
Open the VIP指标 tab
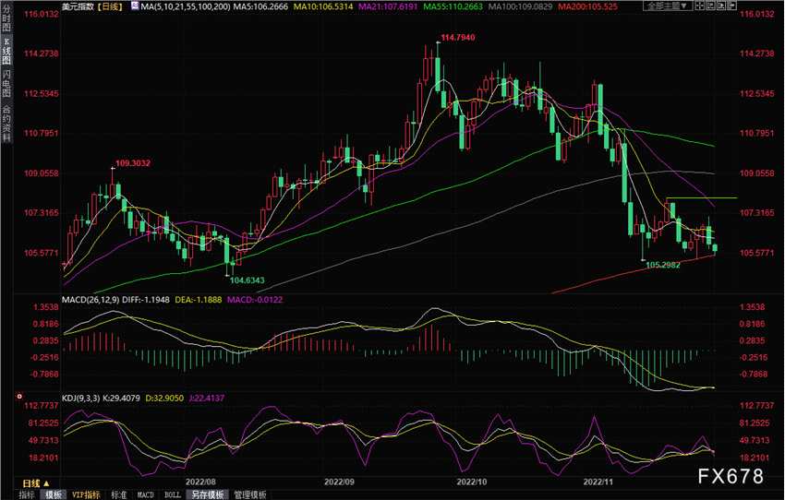click(x=86, y=494)
